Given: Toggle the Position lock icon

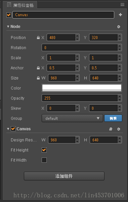Looking at the screenshot, I should [38, 37].
